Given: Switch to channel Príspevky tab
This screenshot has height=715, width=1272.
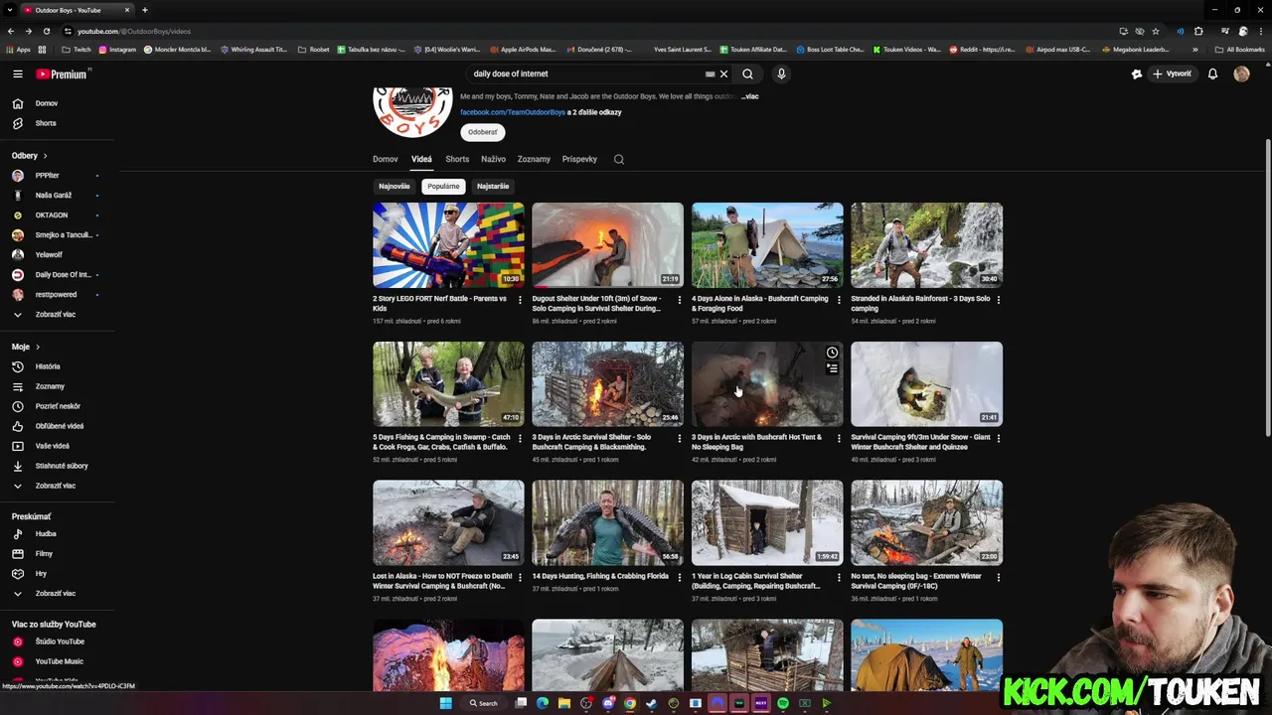Looking at the screenshot, I should point(579,159).
